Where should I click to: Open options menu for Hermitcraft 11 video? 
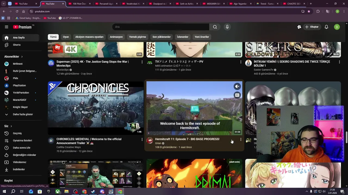[x=241, y=139]
